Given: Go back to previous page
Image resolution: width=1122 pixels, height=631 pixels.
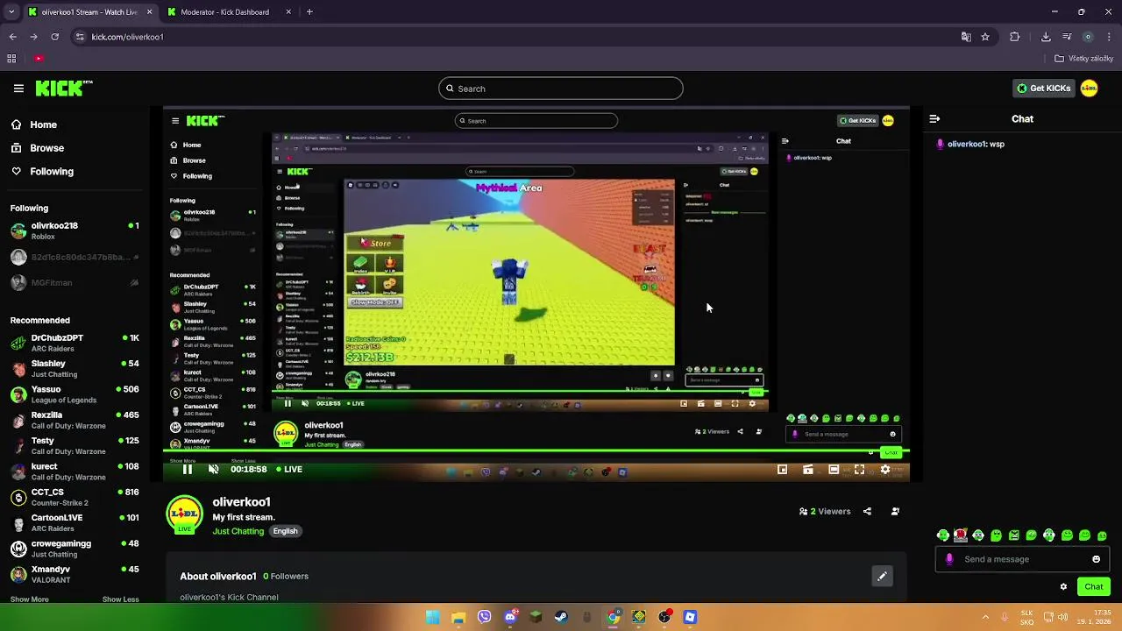Looking at the screenshot, I should pos(12,37).
